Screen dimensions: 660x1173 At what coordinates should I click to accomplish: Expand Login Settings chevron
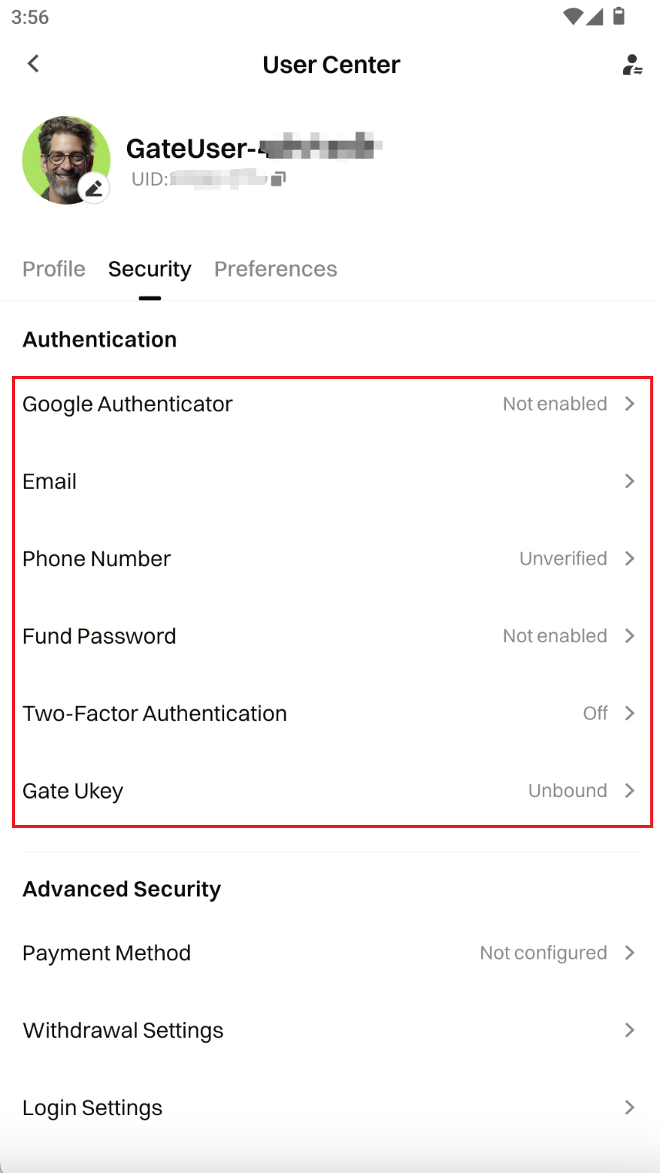pos(630,1108)
